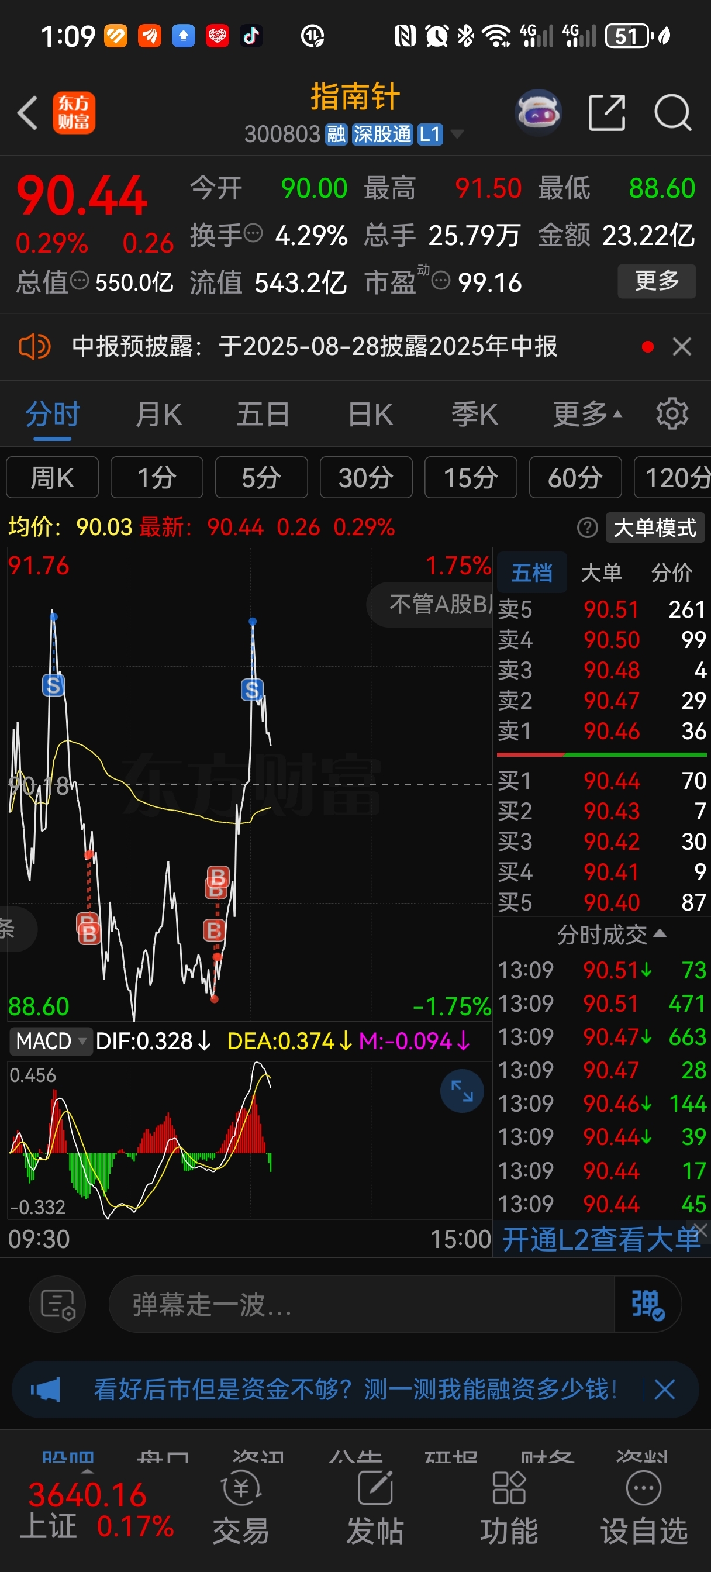Close the 开通L2 prompt
This screenshot has height=1572, width=711.
coord(701,1229)
